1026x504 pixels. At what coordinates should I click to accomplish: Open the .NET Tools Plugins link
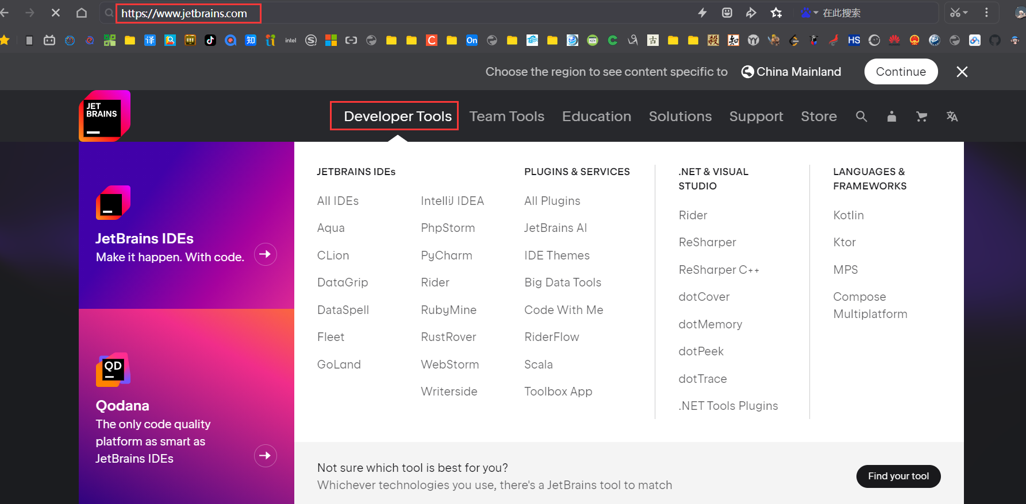(x=728, y=406)
